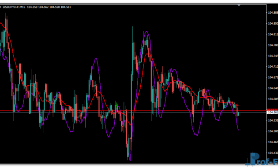This screenshot has height=167, width=278.
Task: Click the 104.640 price scale label
Action: click(x=273, y=88)
